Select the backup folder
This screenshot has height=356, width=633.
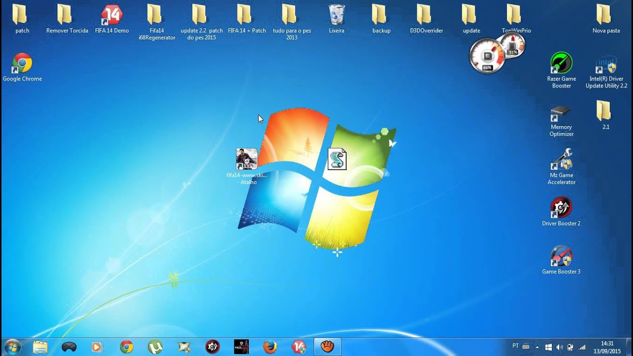point(381,19)
